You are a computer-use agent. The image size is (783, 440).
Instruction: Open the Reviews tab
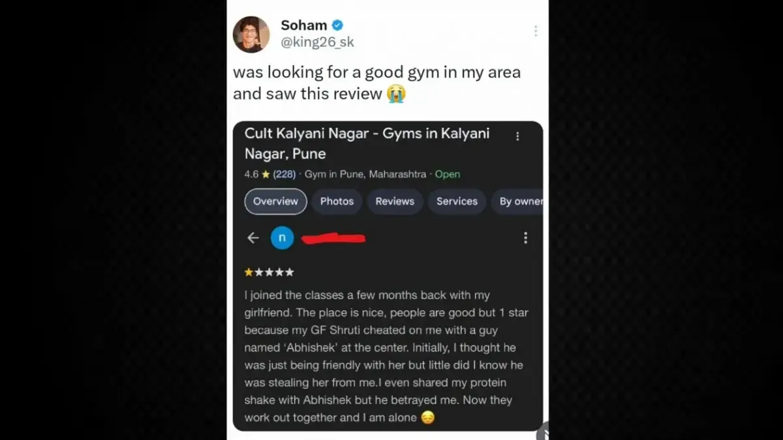pos(395,201)
